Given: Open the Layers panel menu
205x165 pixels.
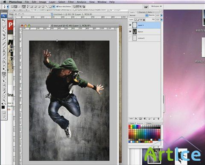Looking at the screenshot, I should 161,12.
